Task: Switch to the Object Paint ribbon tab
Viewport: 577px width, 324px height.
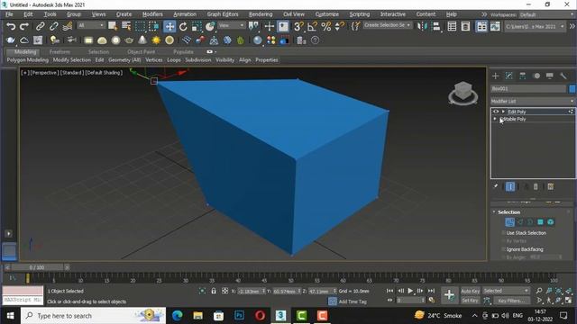Action: [141, 52]
